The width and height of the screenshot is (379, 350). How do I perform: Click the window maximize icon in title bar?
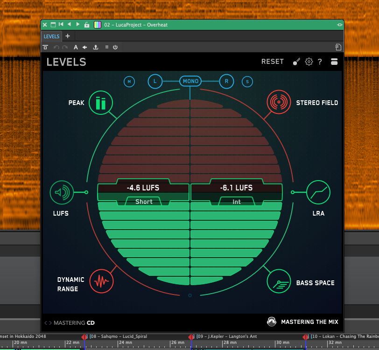pos(53,25)
